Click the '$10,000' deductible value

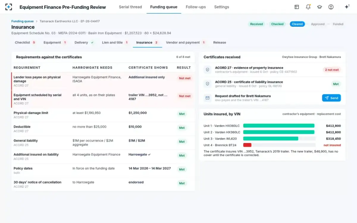[x=135, y=127]
